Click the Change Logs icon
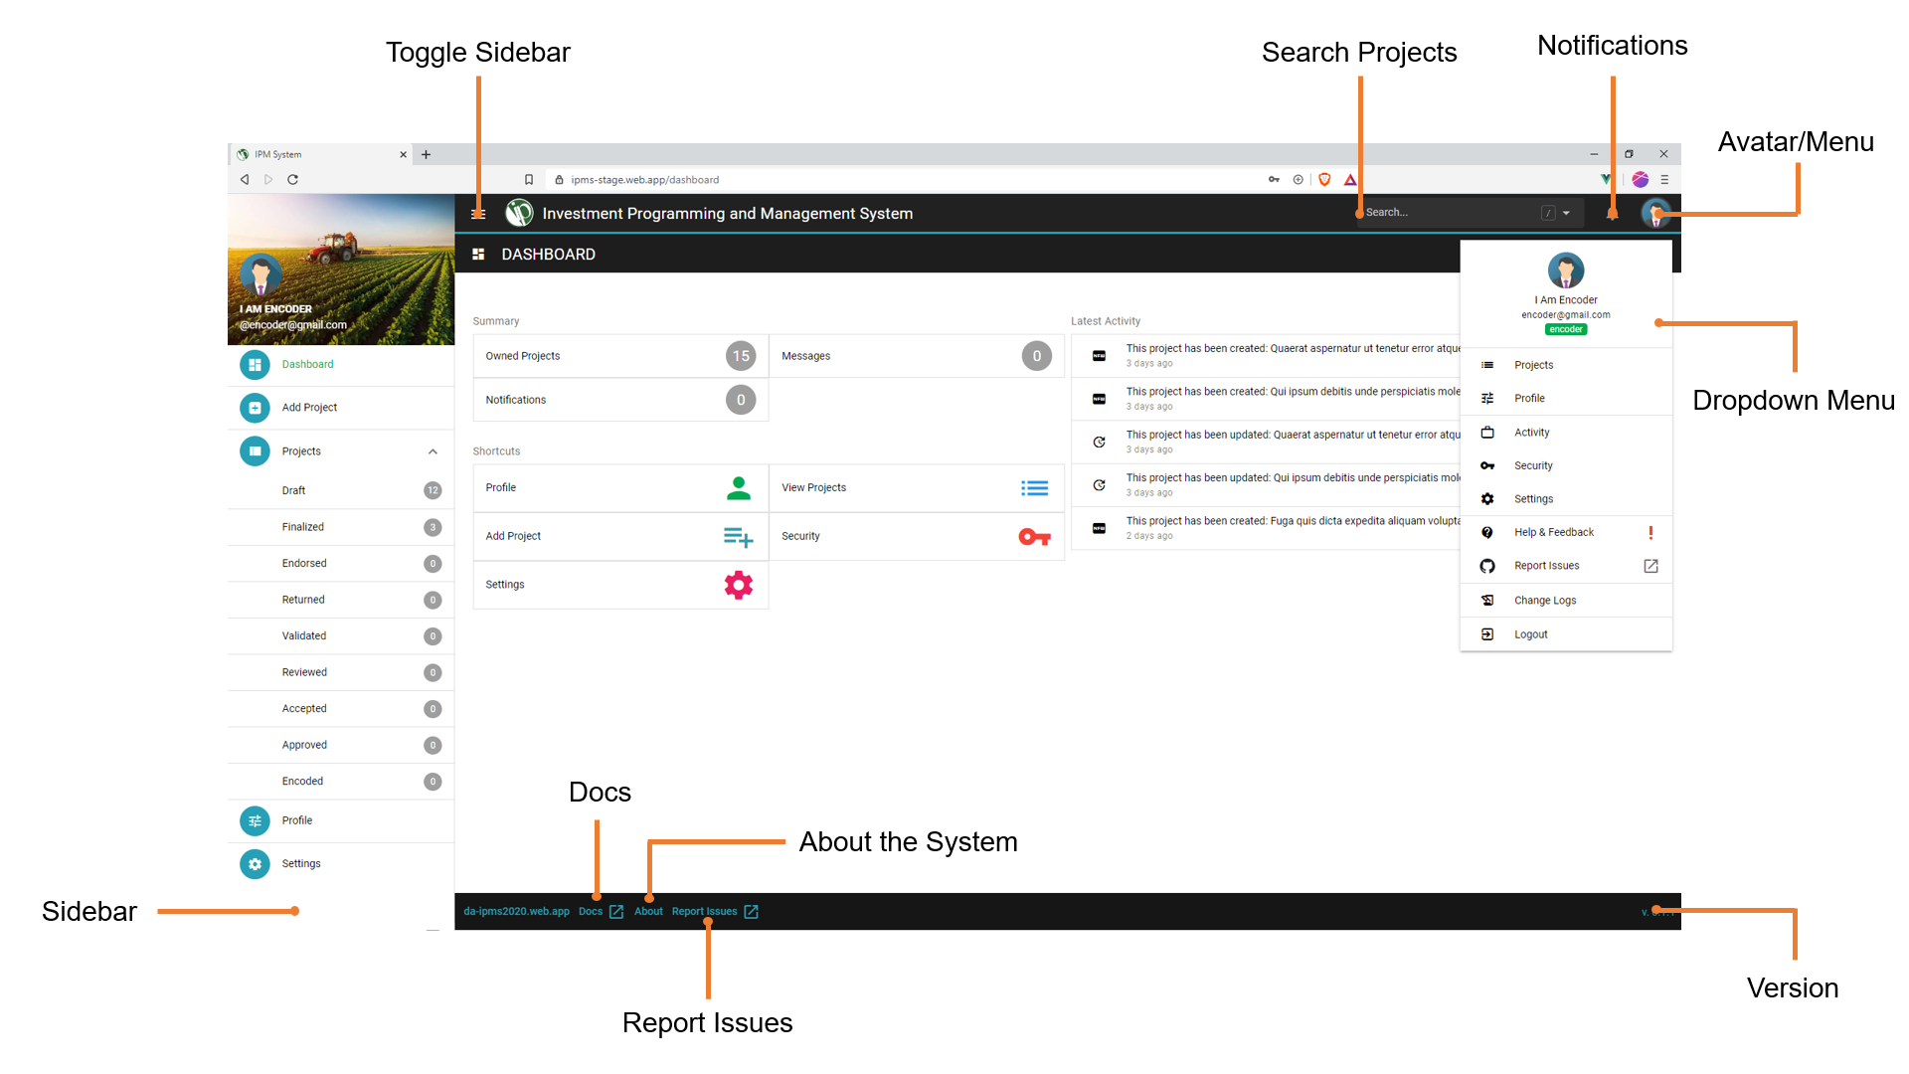This screenshot has height=1074, width=1909. 1487,601
